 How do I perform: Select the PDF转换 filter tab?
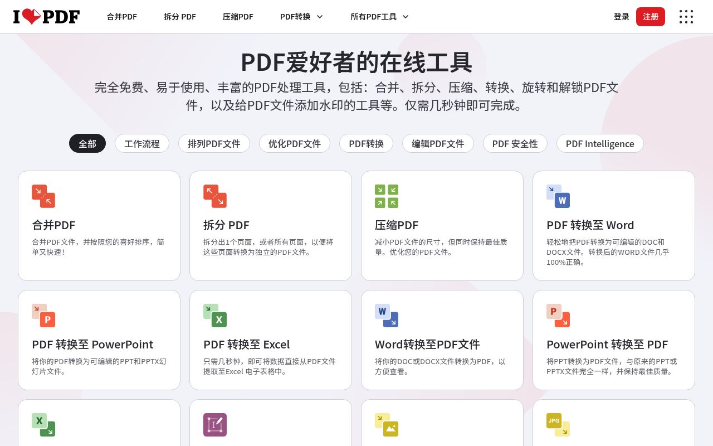[x=366, y=143]
